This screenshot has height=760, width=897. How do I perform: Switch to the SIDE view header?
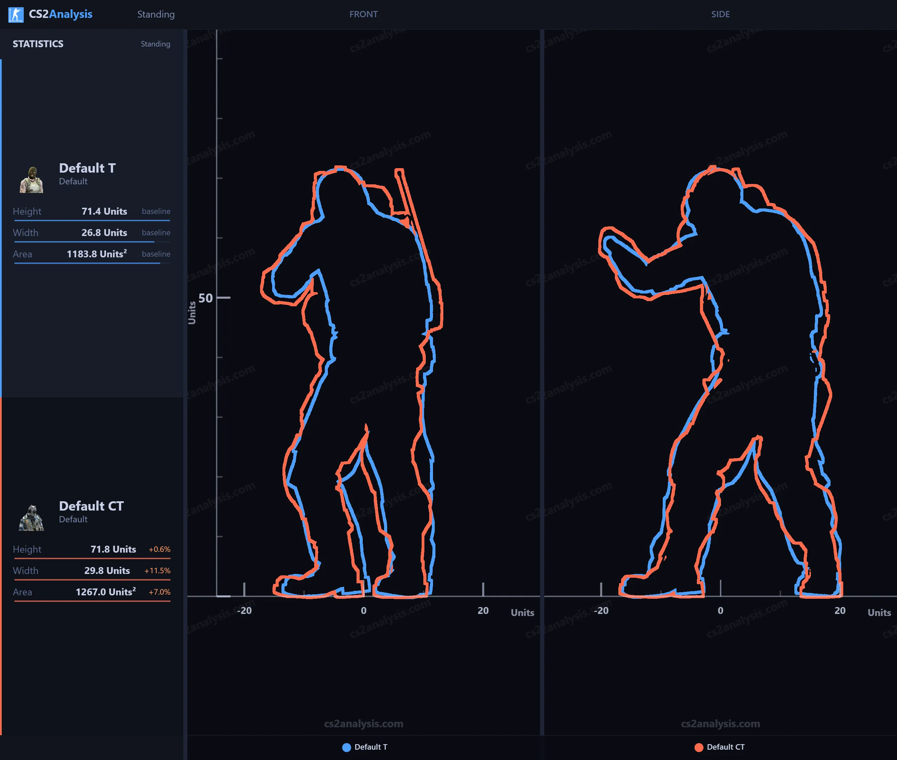[x=720, y=14]
